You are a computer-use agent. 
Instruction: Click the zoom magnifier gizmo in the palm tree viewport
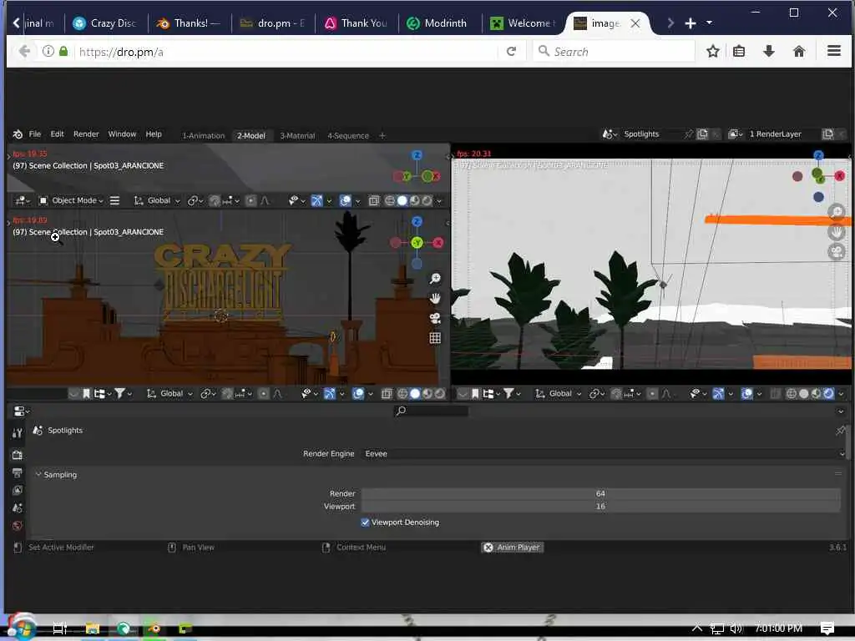836,212
